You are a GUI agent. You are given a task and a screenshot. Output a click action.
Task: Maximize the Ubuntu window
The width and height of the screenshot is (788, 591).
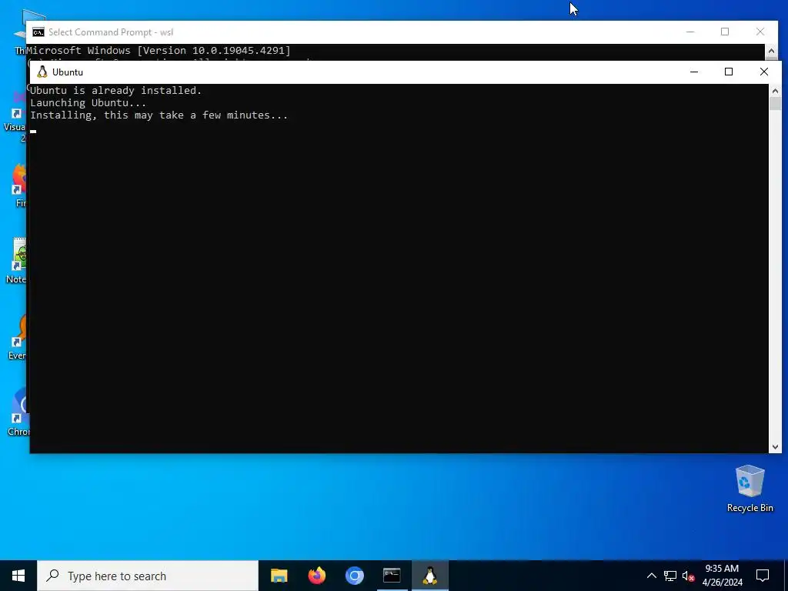tap(729, 72)
